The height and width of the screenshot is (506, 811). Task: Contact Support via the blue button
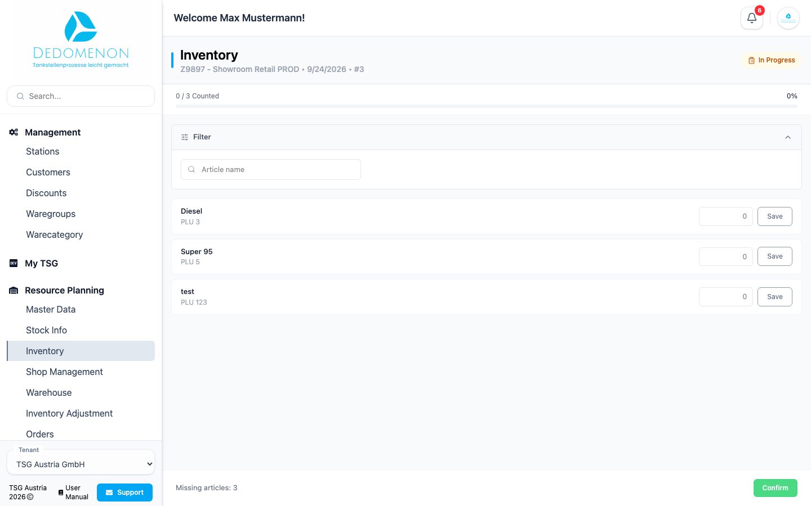124,493
